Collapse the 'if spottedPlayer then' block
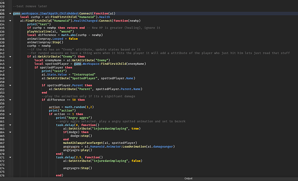The height and width of the screenshot is (181, 298). pyautogui.click(x=10, y=67)
